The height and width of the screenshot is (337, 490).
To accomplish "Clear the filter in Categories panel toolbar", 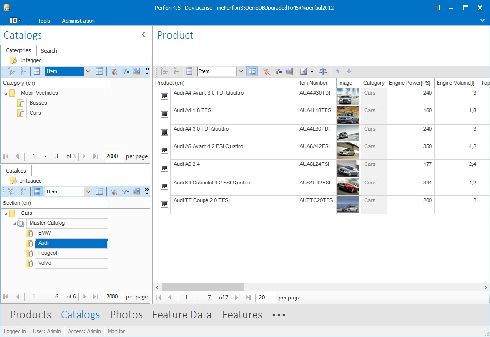I will point(114,71).
